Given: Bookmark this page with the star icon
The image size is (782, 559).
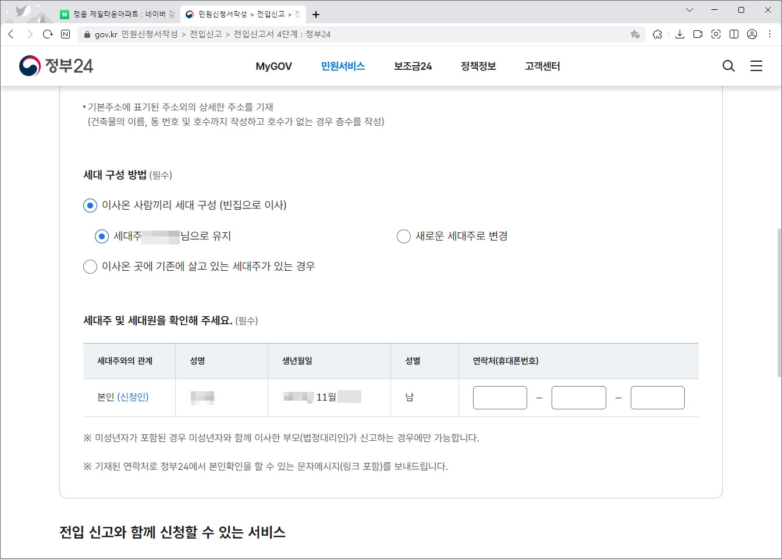Looking at the screenshot, I should 634,34.
